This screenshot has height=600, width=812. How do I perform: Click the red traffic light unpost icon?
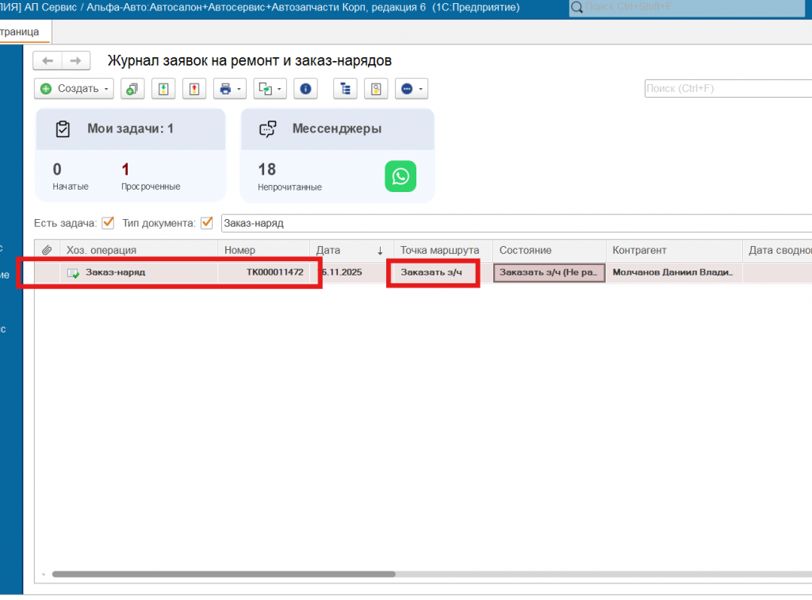click(194, 89)
